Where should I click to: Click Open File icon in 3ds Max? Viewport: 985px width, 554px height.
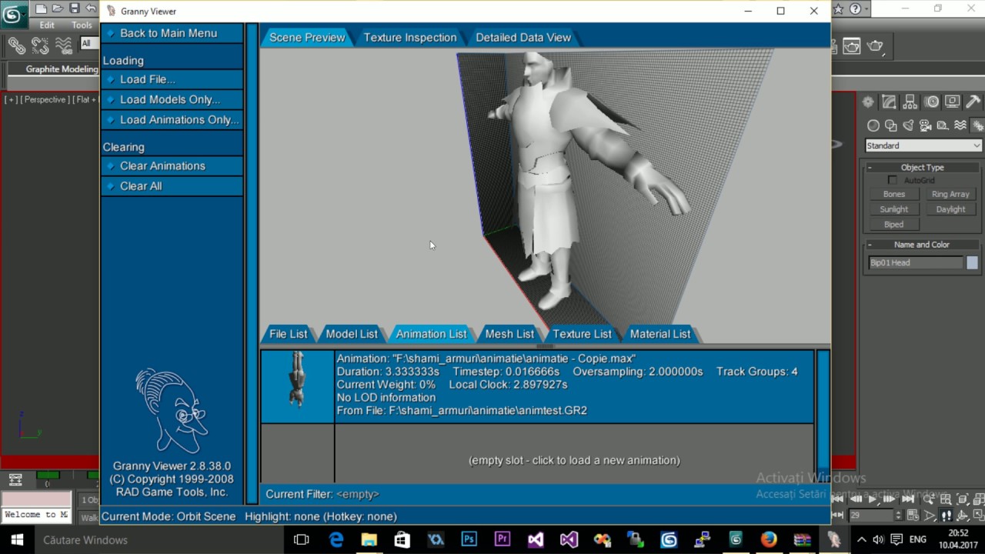58,9
